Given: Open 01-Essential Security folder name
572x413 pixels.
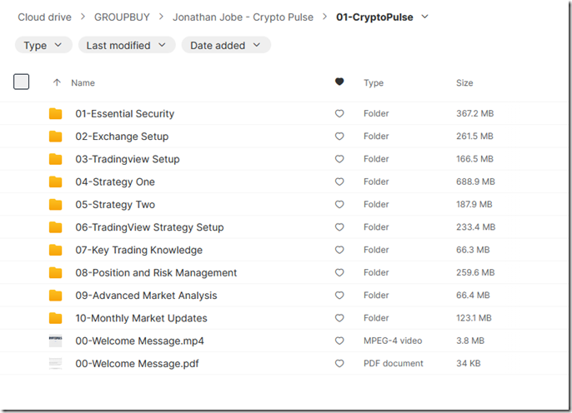Looking at the screenshot, I should click(125, 113).
